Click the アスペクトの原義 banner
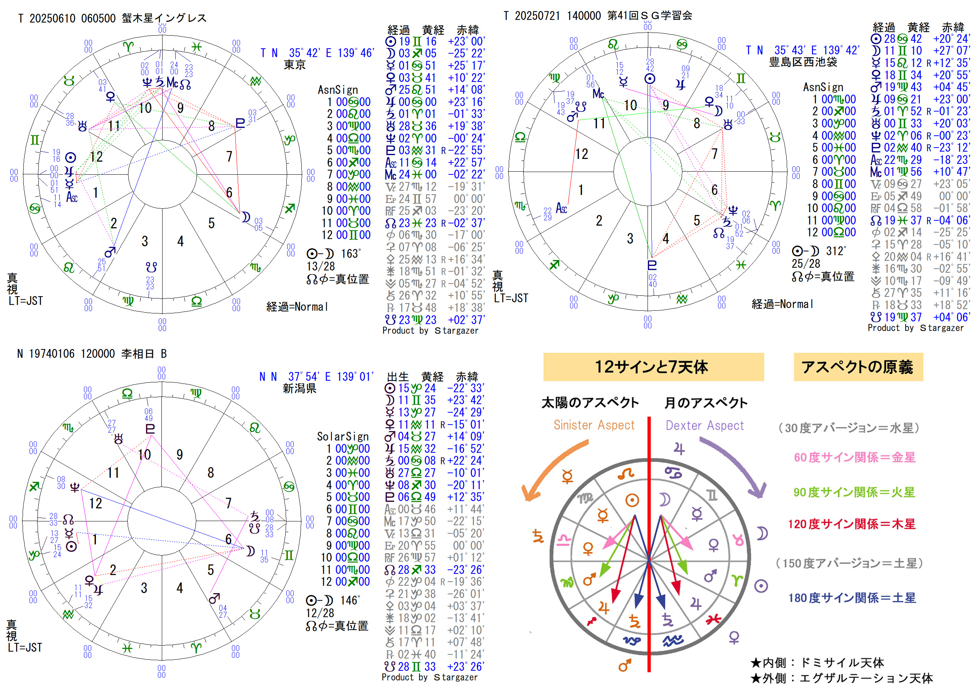Image resolution: width=978 pixels, height=695 pixels. click(x=858, y=367)
